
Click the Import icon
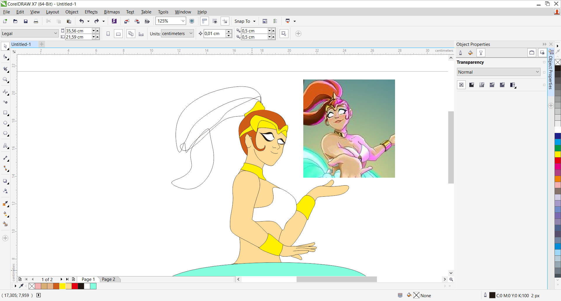coord(127,21)
